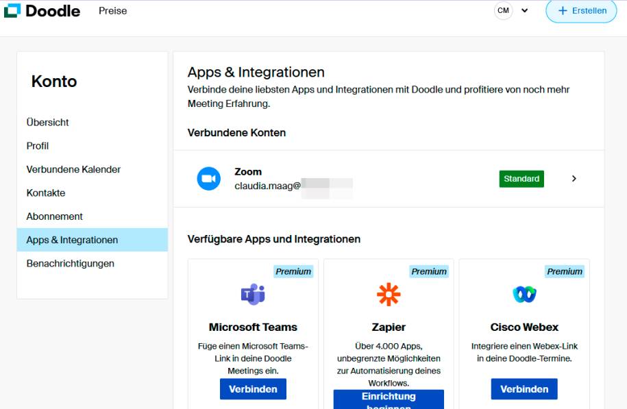
Task: Open Kontakte section
Action: [x=46, y=193]
